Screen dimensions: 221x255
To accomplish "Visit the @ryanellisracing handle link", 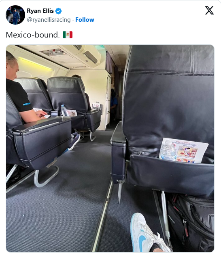I will [x=49, y=20].
